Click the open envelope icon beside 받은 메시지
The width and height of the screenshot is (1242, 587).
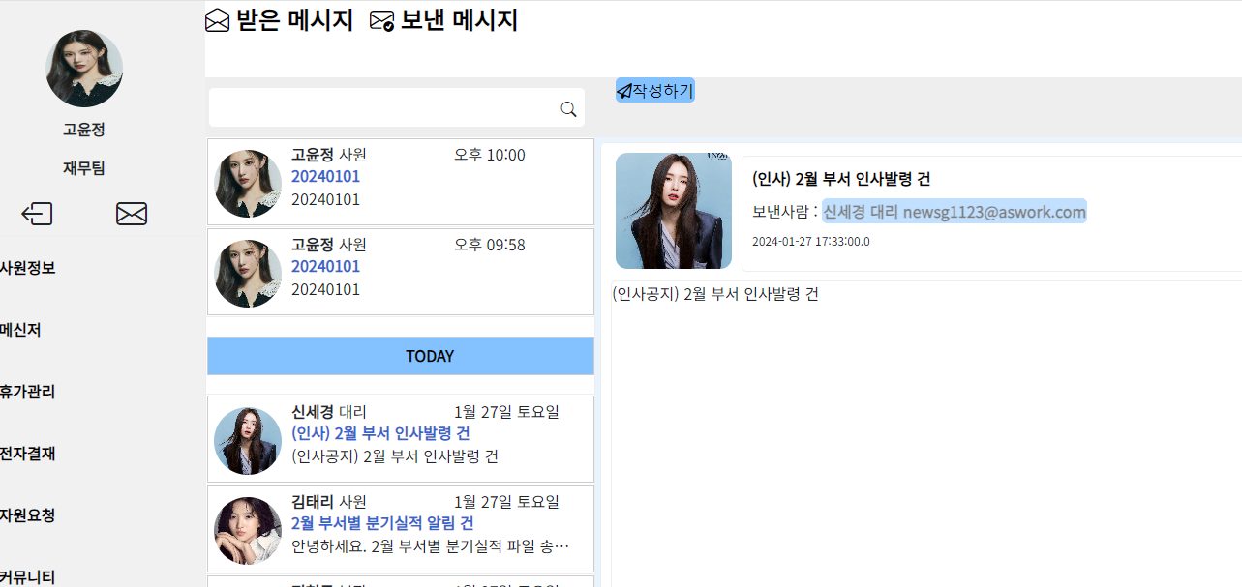(x=219, y=21)
